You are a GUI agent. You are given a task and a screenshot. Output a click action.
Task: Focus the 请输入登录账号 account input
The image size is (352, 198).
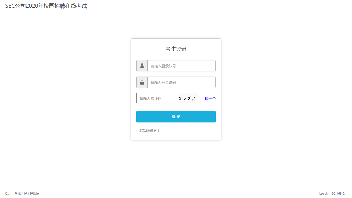181,66
